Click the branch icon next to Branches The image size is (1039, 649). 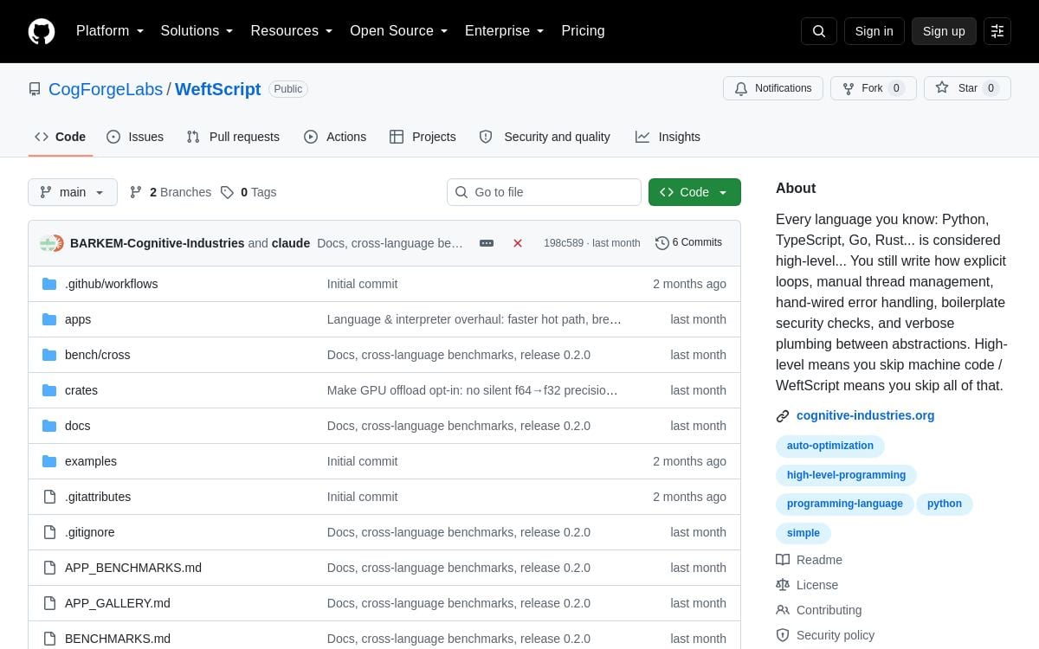136,192
